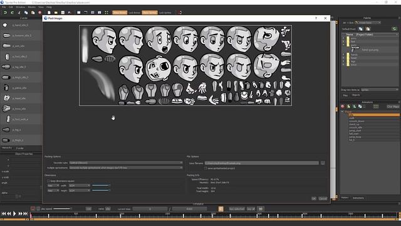Toggle the Show Sprites button

(x=150, y=13)
